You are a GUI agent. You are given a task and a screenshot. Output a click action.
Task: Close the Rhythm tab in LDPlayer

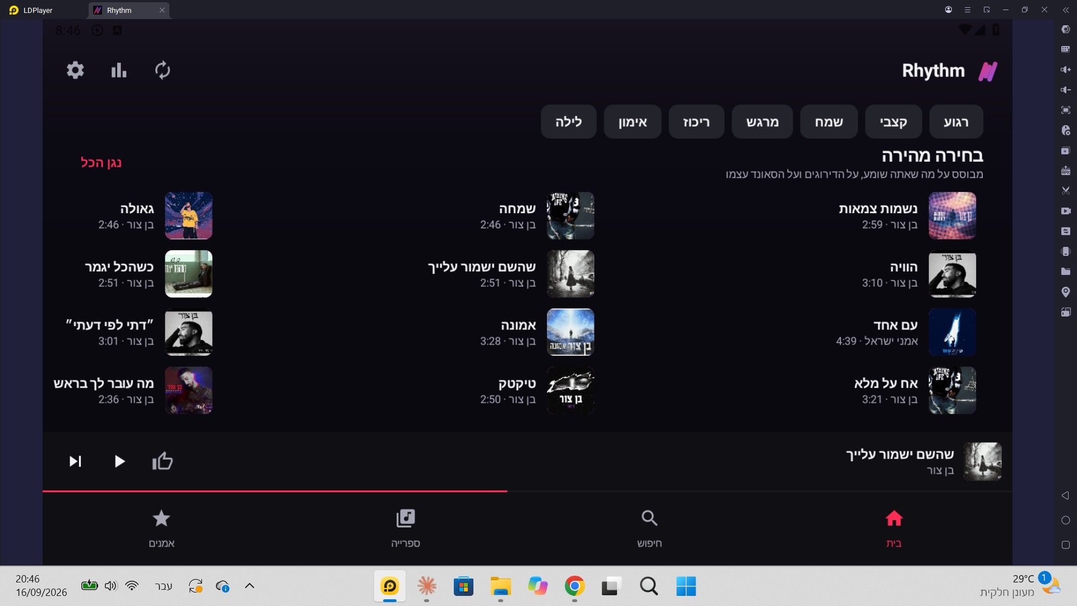pyautogui.click(x=162, y=10)
